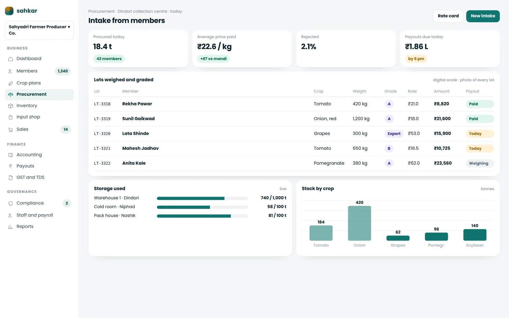Expand the Sahyadri Farmer Producer Co. dropdown
This screenshot has height=318, width=509.
(39, 30)
